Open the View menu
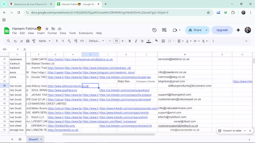This screenshot has height=143, width=255. point(31,33)
